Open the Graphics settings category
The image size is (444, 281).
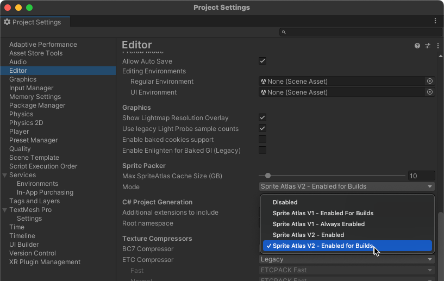tap(23, 79)
